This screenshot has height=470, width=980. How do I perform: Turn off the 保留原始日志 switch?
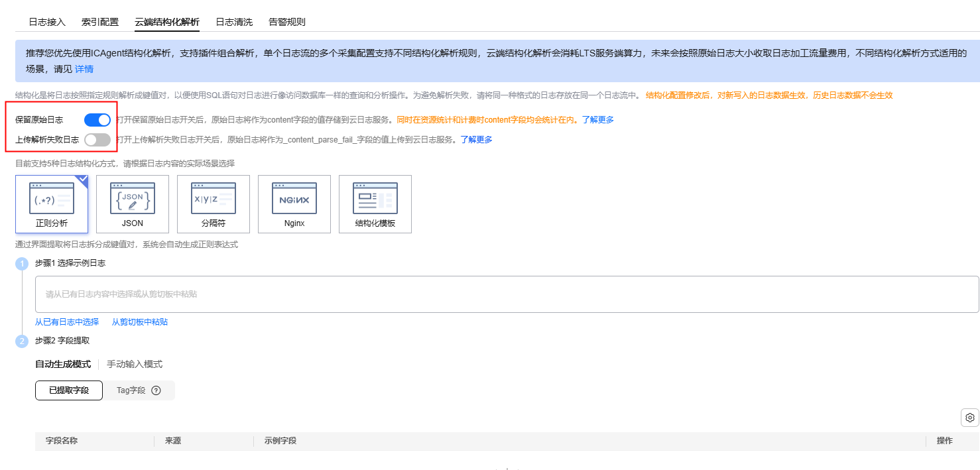click(x=97, y=120)
